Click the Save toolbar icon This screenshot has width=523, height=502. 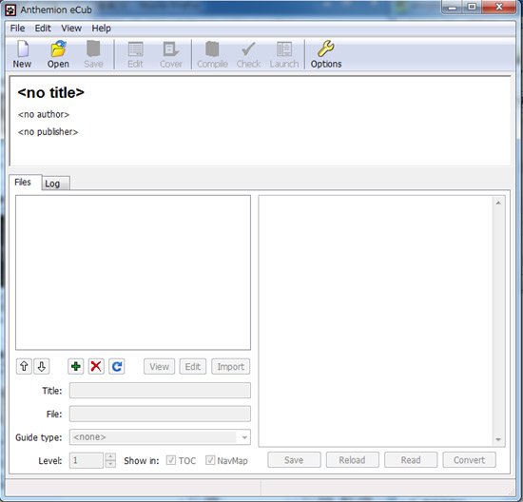click(x=93, y=54)
